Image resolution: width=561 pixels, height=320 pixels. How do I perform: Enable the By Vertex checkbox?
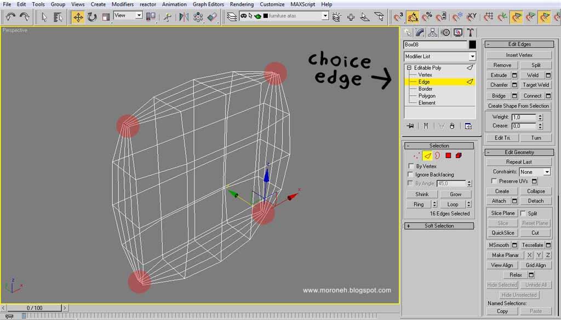pos(411,166)
